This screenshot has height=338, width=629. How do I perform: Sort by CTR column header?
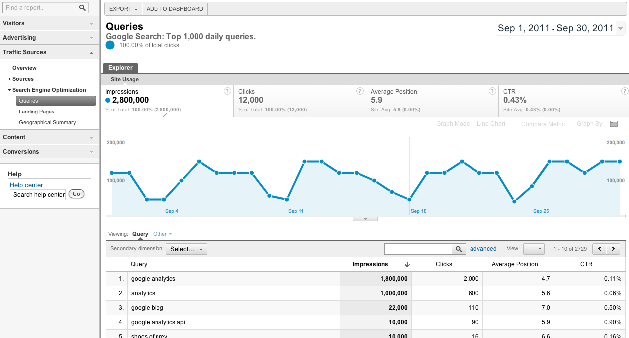586,264
